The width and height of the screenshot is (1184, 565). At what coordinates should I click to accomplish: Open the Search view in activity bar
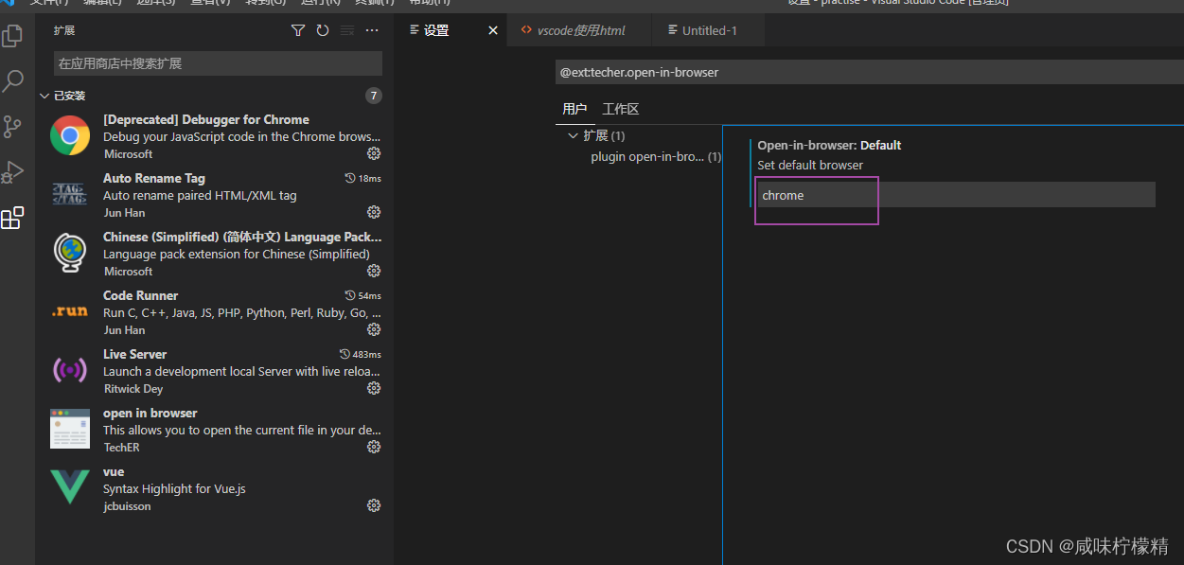(13, 81)
